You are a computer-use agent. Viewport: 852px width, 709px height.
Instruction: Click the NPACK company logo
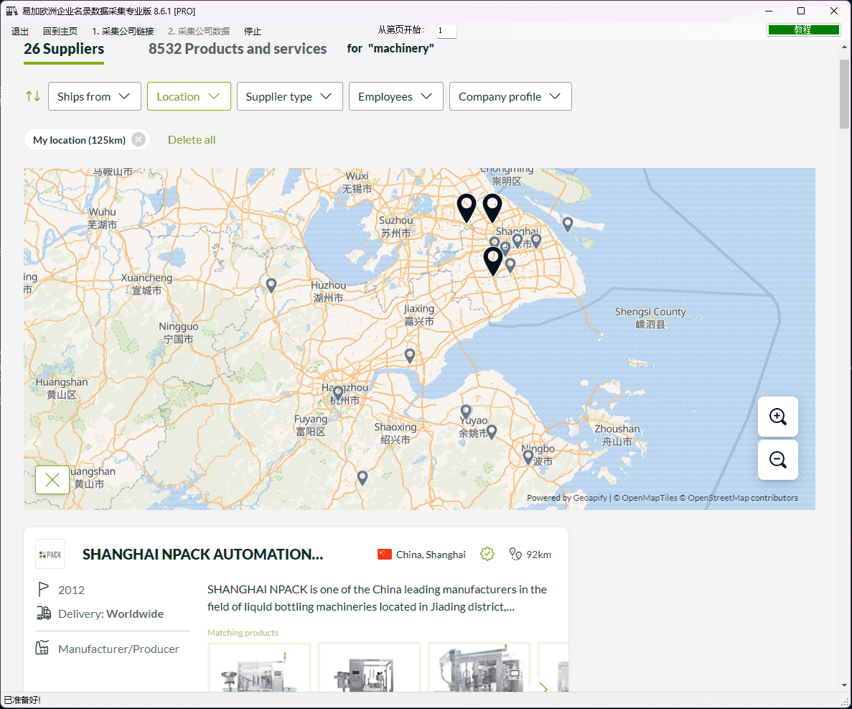(x=50, y=554)
